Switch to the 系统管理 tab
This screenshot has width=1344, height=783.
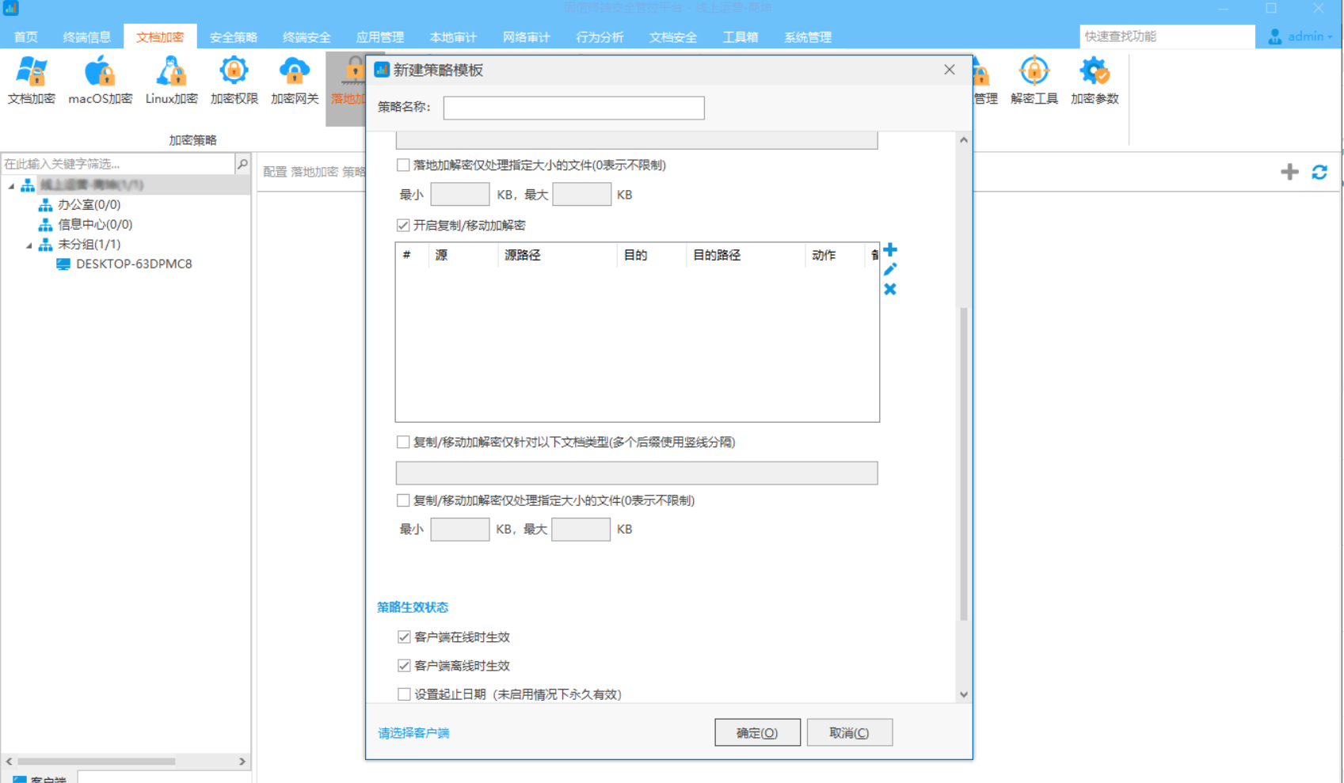point(806,36)
